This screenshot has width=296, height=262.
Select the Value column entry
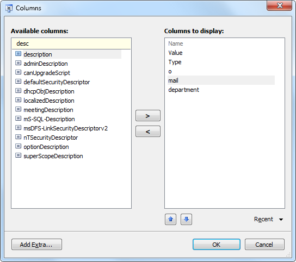click(175, 53)
